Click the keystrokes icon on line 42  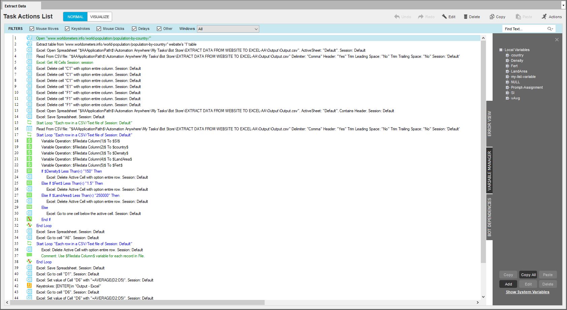(29, 286)
